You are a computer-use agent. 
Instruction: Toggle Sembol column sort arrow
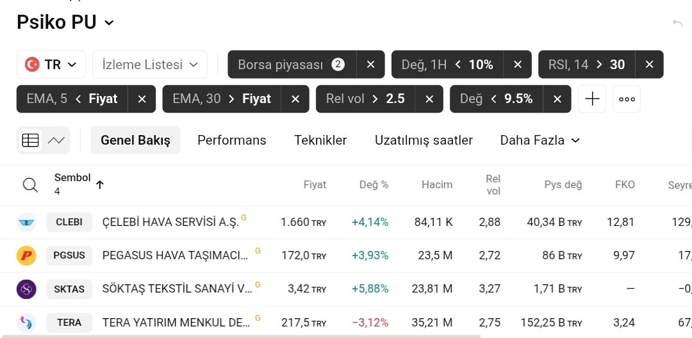pyautogui.click(x=100, y=184)
